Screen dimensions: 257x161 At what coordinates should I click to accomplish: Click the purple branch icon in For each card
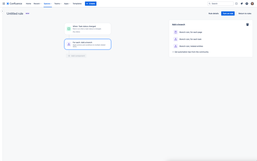[x=69, y=44]
